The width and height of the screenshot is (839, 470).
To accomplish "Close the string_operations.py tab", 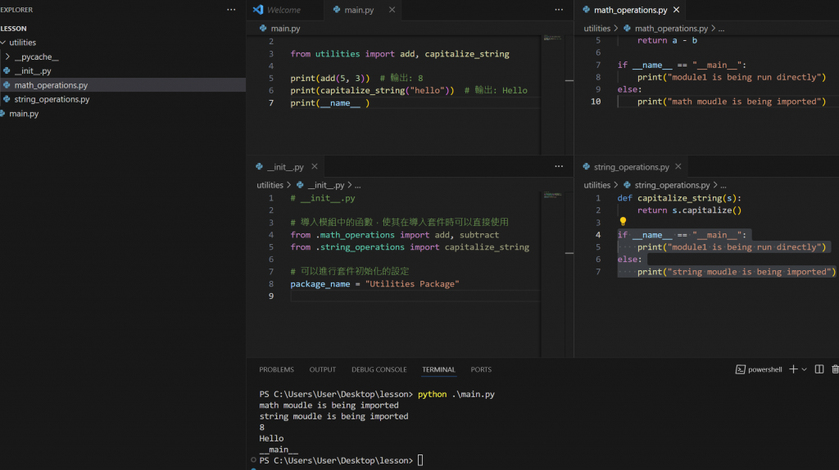I will (678, 167).
